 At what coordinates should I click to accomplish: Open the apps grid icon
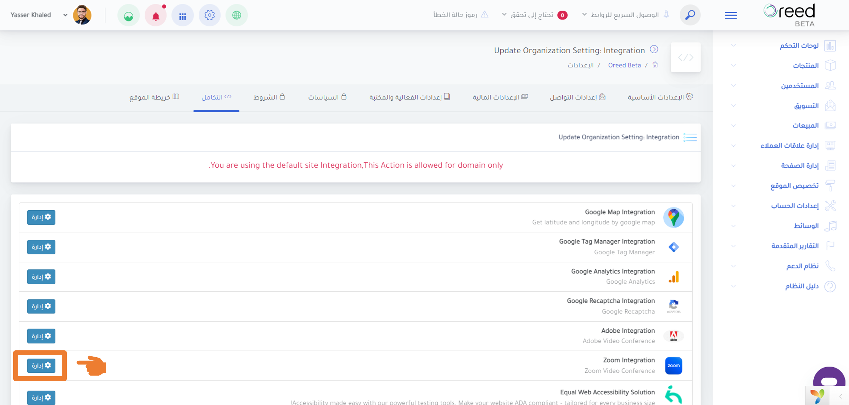point(182,15)
